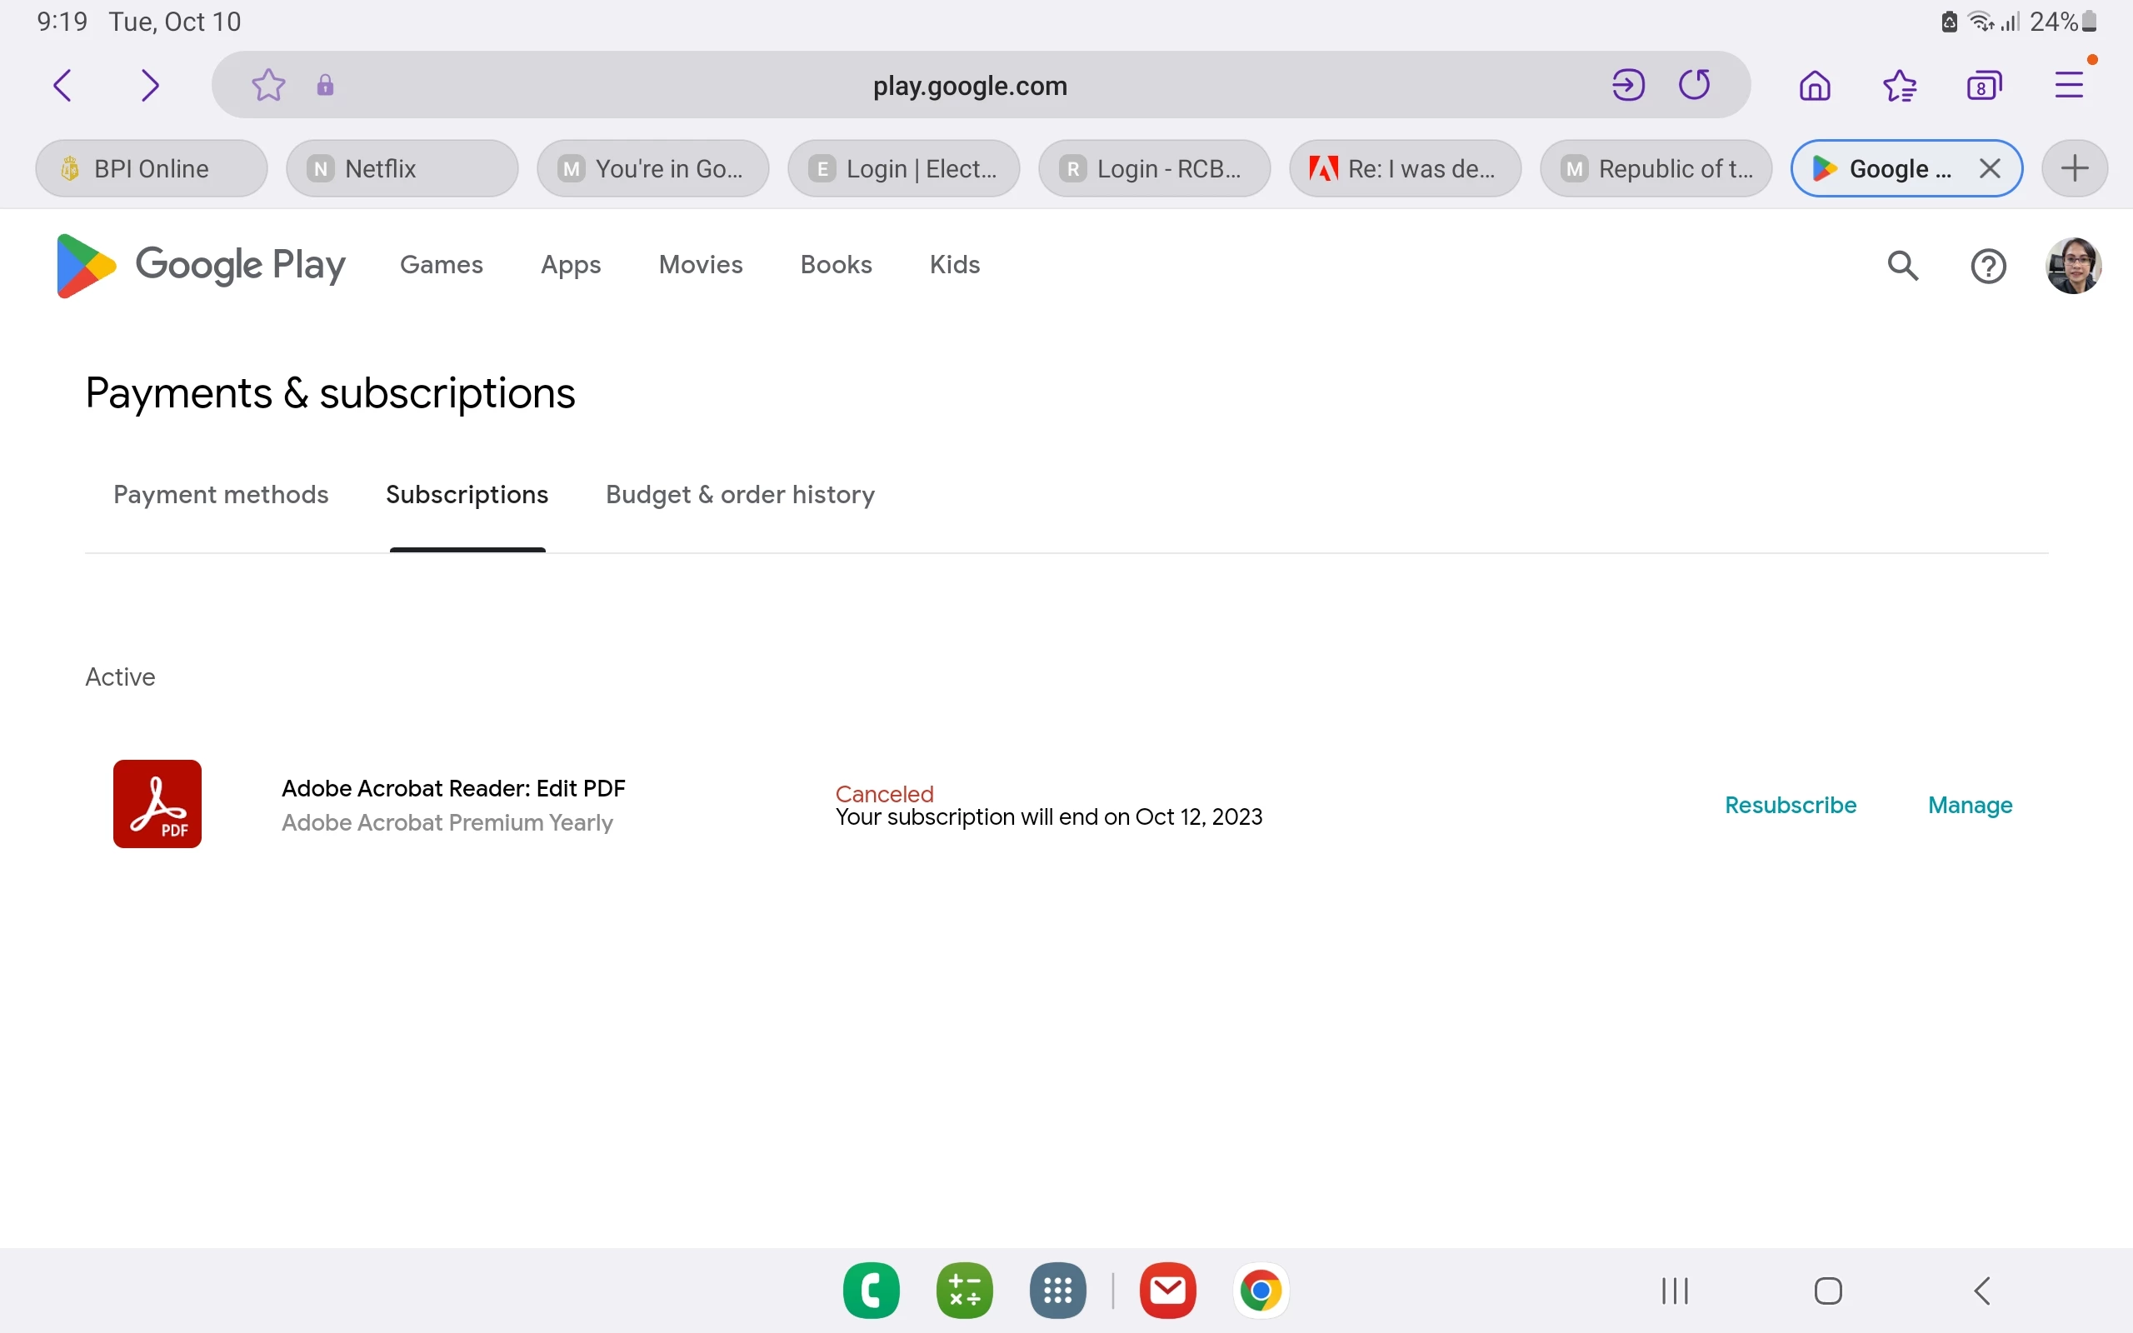This screenshot has height=1333, width=2133.
Task: Switch to the Netflix browser tab
Action: [x=402, y=168]
